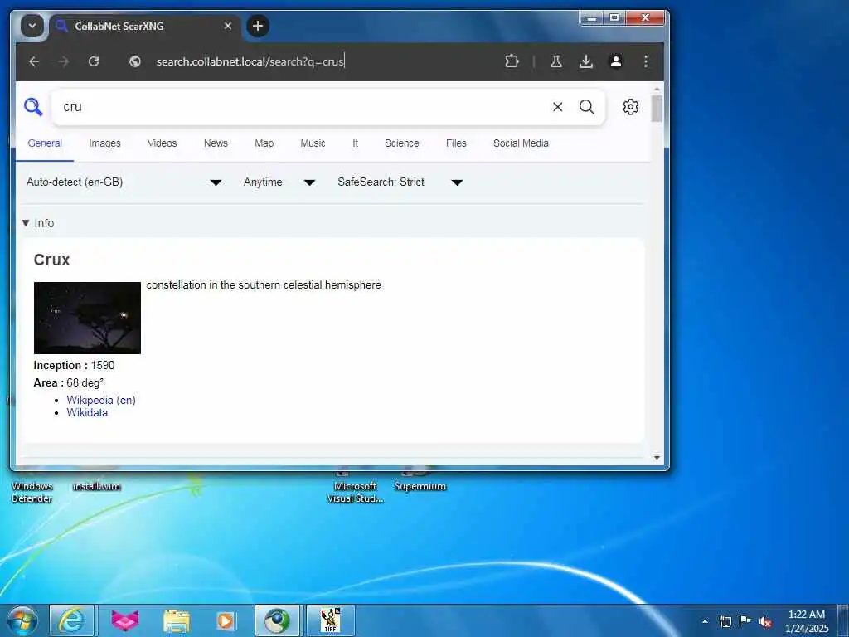The width and height of the screenshot is (849, 637).
Task: Focus the search query input field
Action: coord(300,107)
